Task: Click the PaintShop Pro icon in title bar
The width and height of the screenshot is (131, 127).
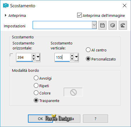Action: coord(6,6)
